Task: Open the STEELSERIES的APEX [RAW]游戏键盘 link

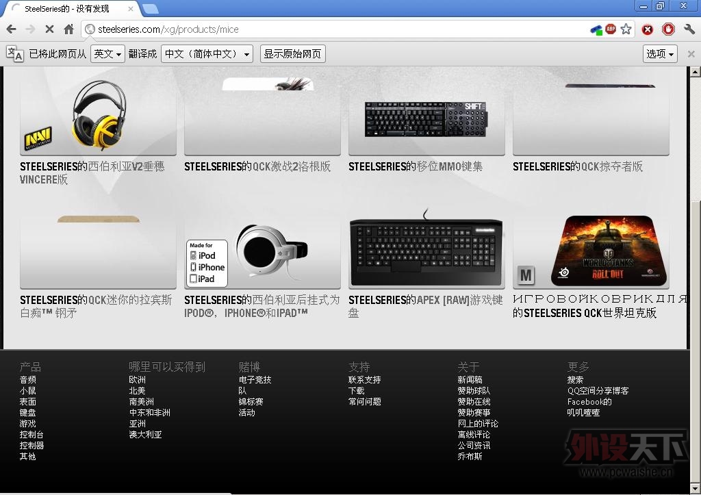Action: 426,306
